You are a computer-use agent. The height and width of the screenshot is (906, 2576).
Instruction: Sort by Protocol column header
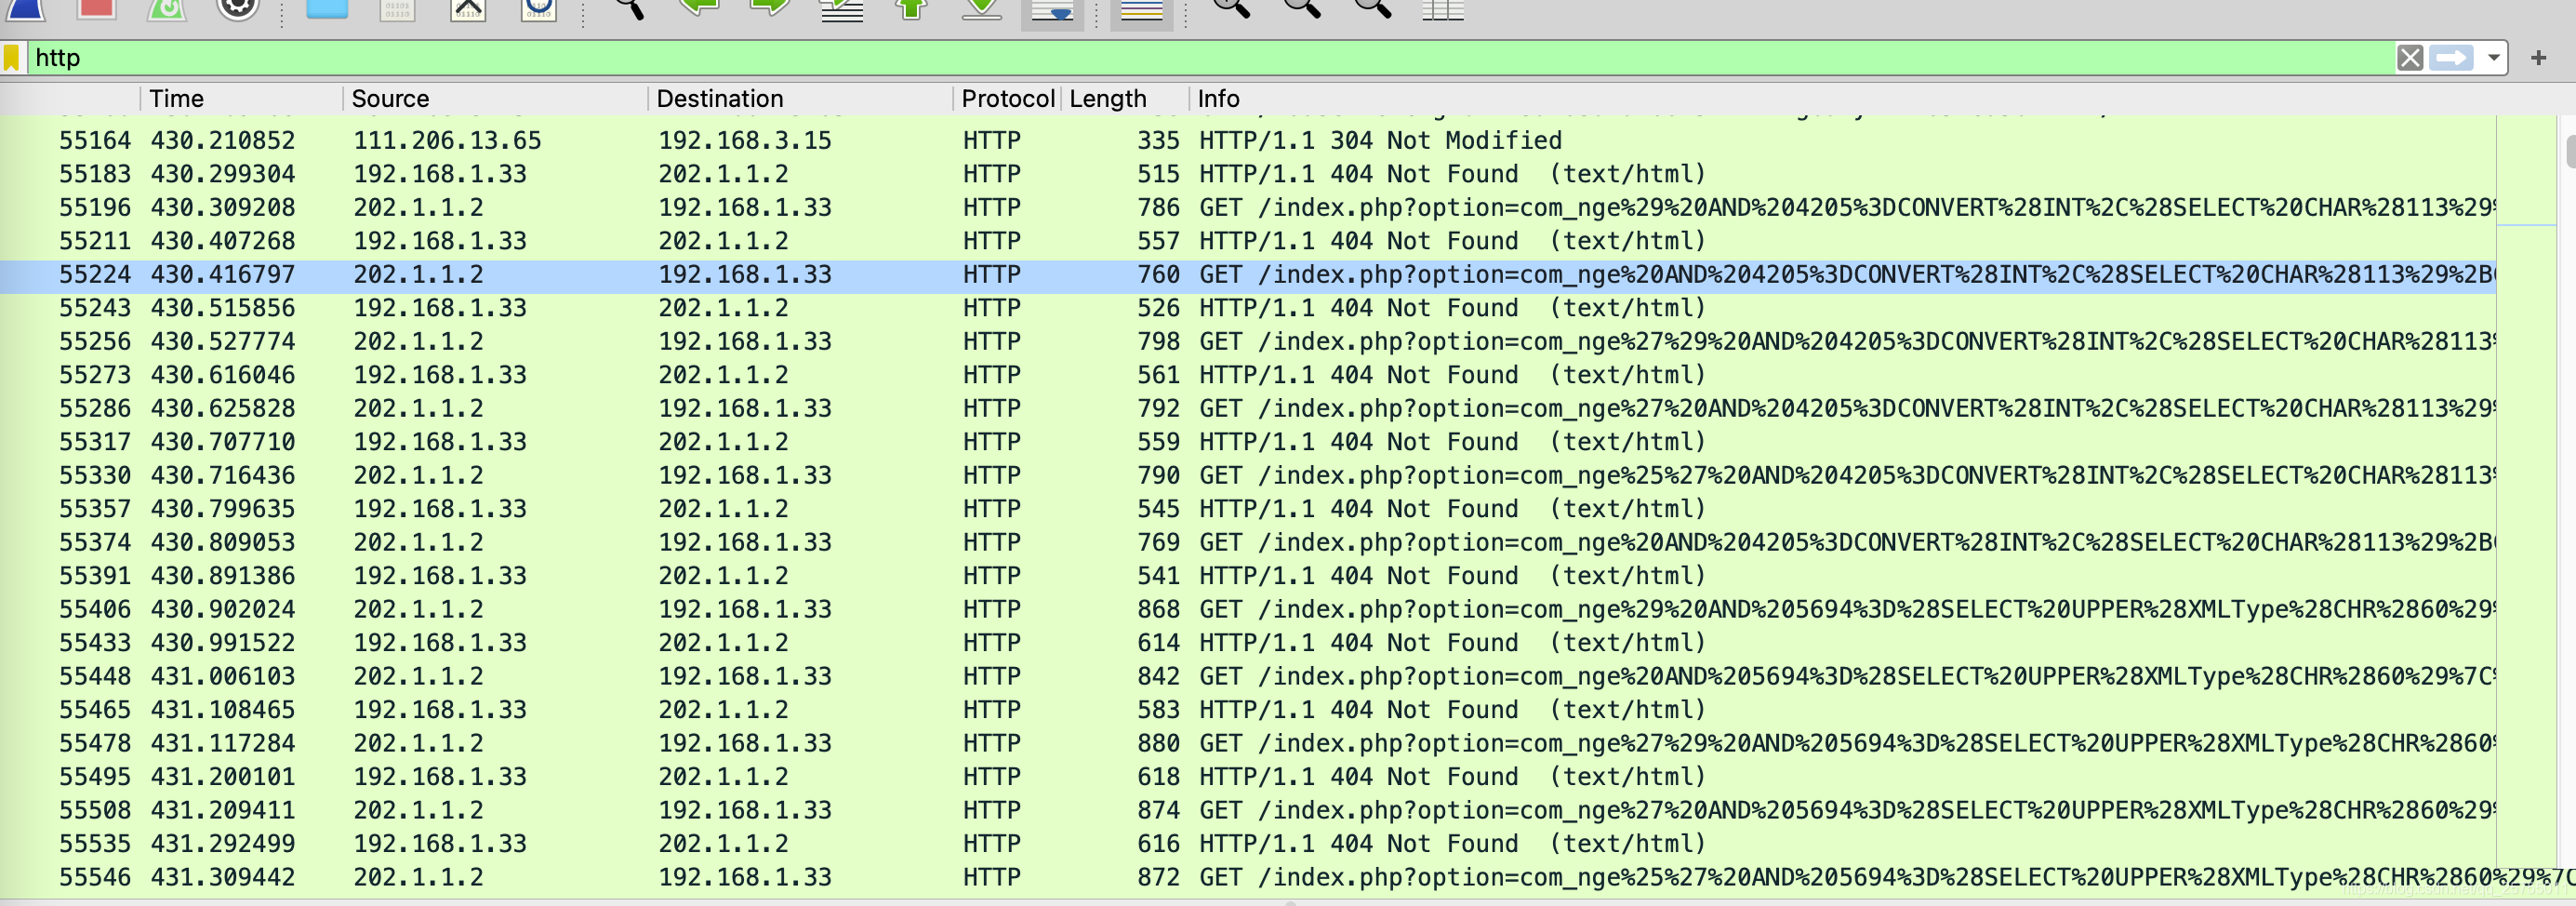point(1007,98)
